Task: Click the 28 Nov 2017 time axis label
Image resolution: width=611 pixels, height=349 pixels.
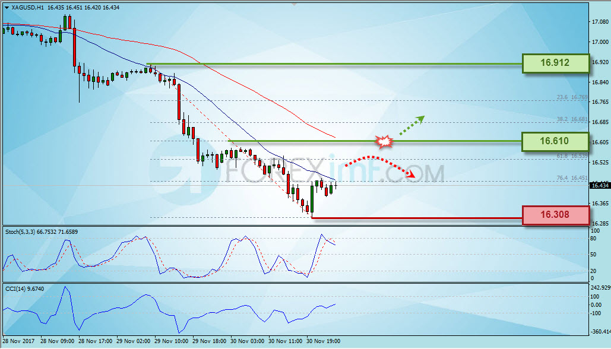Action: point(19,341)
